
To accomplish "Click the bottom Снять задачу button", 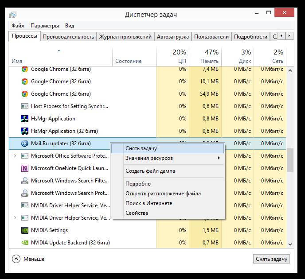I will 271,259.
